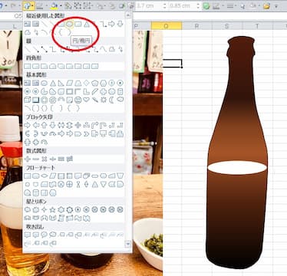Viewport: 287px width, 276px height.
Task: Choose the down block arrow in recently used shapes
Action: (x=120, y=25)
